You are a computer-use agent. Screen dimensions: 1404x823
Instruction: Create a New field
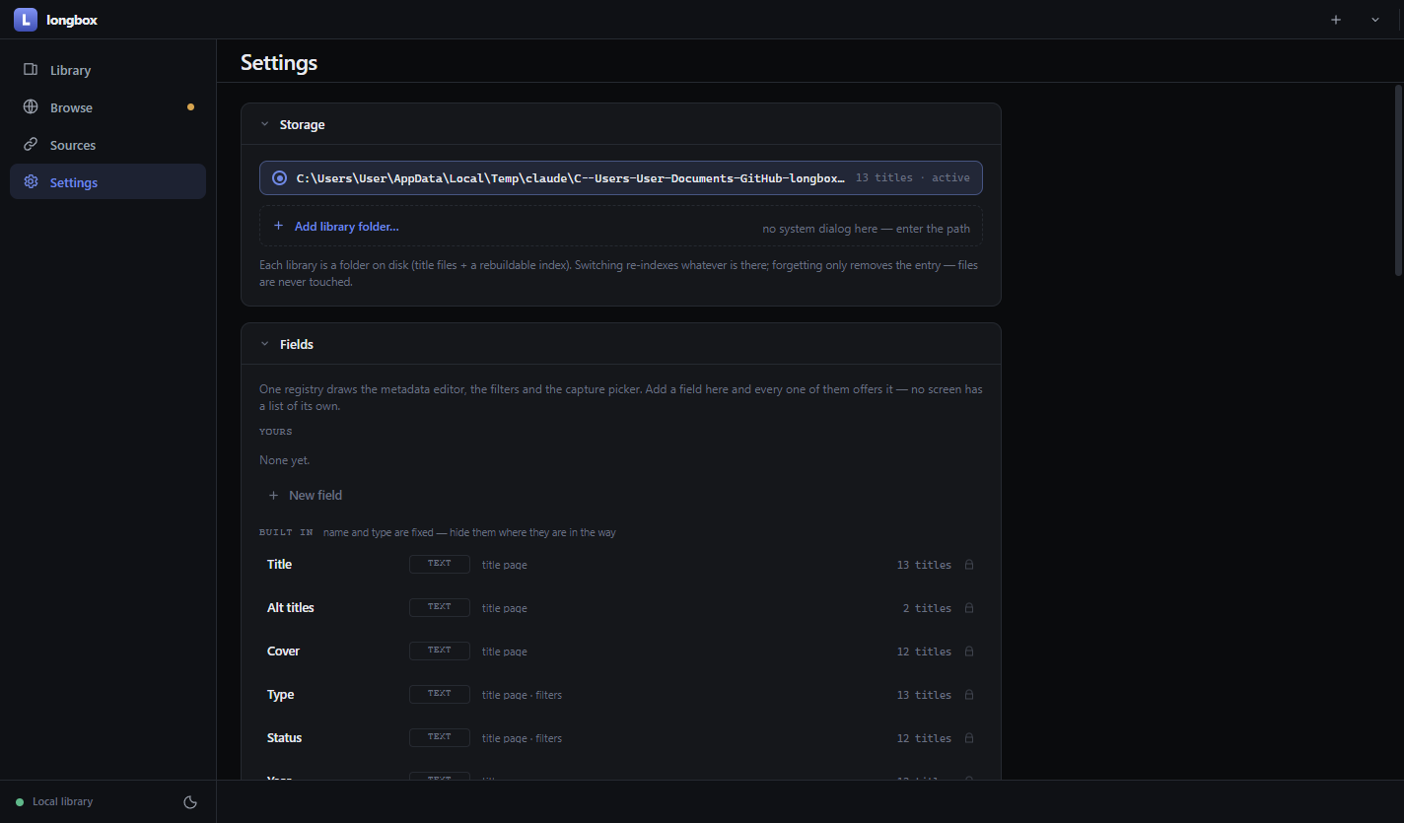coord(306,496)
